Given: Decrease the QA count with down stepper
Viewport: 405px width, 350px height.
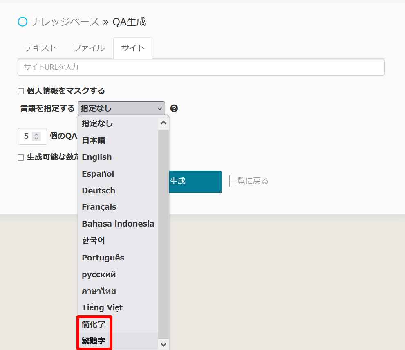Looking at the screenshot, I should coord(36,138).
